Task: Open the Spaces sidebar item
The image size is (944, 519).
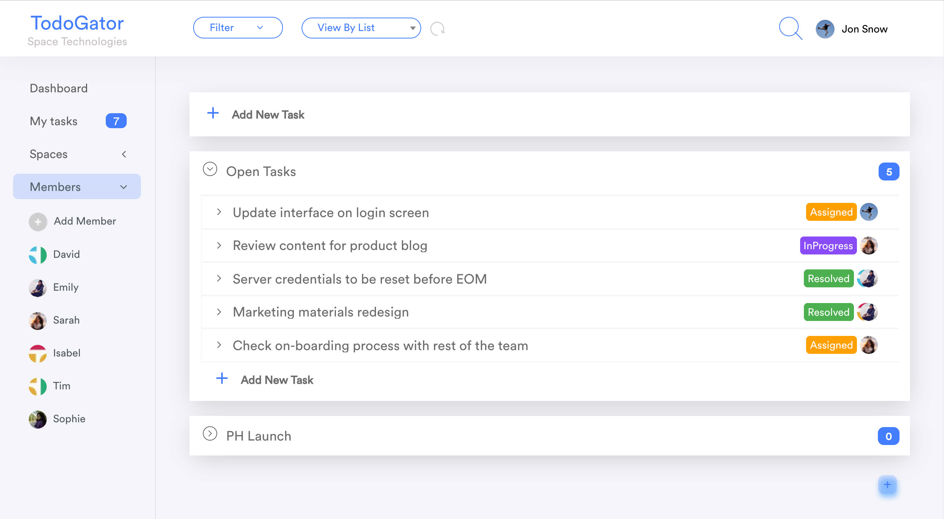Action: 49,154
